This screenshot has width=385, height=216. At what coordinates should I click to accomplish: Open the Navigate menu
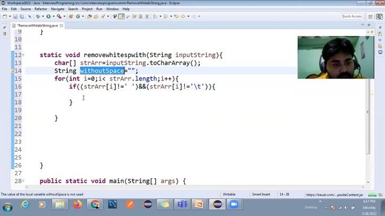point(58,9)
